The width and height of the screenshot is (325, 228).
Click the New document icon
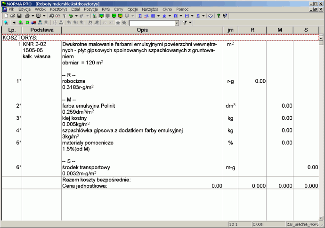pos(6,16)
